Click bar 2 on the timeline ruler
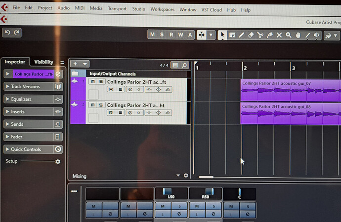The image size is (341, 222). coord(245,68)
